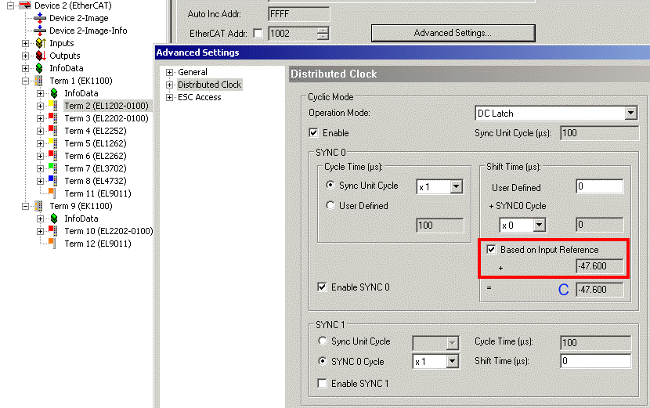Click the red Term 3 (EL2202-0100) icon
Image resolution: width=650 pixels, height=408 pixels.
53,117
